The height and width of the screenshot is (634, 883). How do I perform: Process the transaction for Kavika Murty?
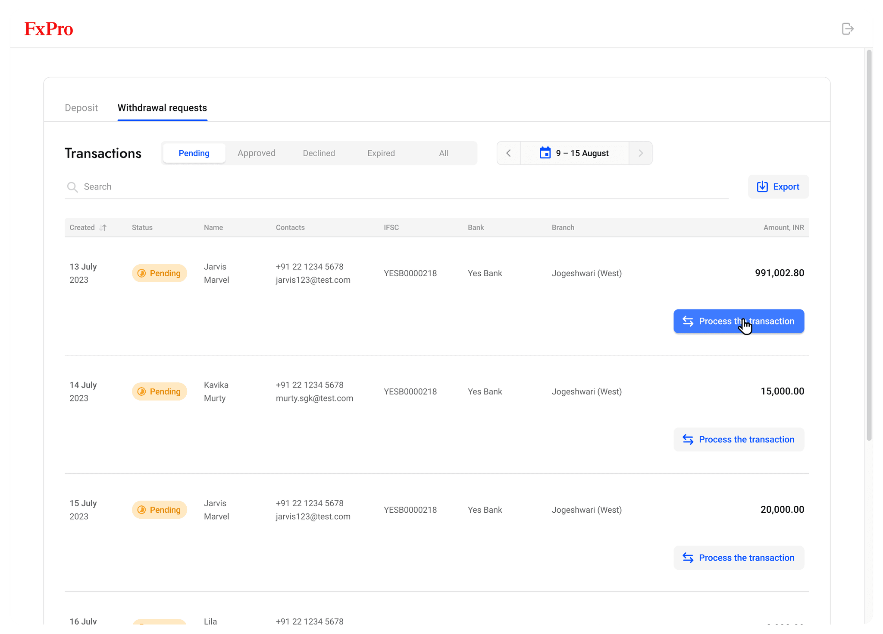[x=739, y=439]
